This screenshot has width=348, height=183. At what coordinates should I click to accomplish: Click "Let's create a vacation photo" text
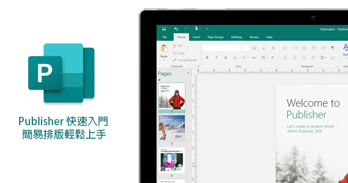[311, 126]
